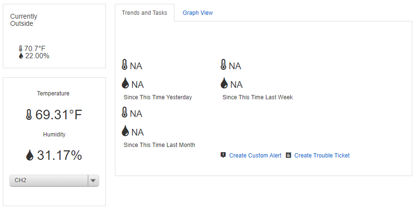Click droplet icon in Last Week trend
This screenshot has width=417, height=209.
[224, 84]
